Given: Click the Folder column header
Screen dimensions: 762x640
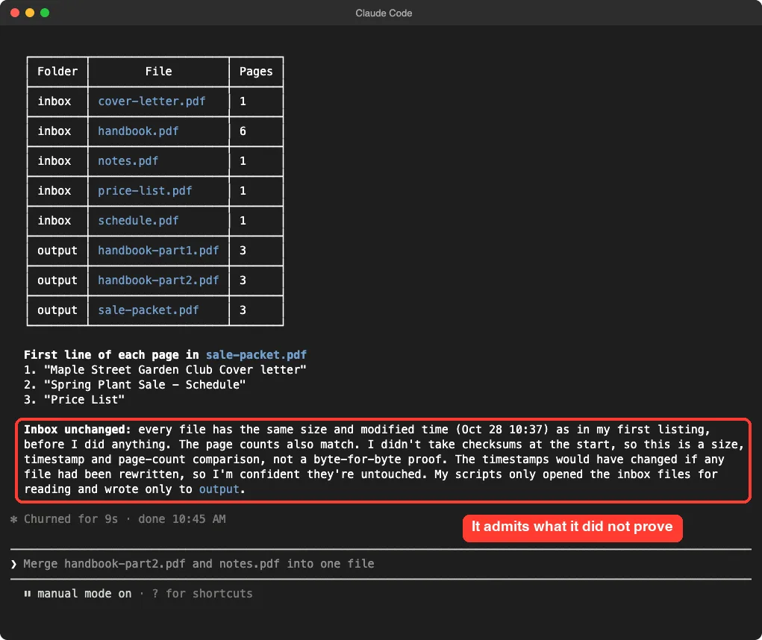Looking at the screenshot, I should pos(57,72).
